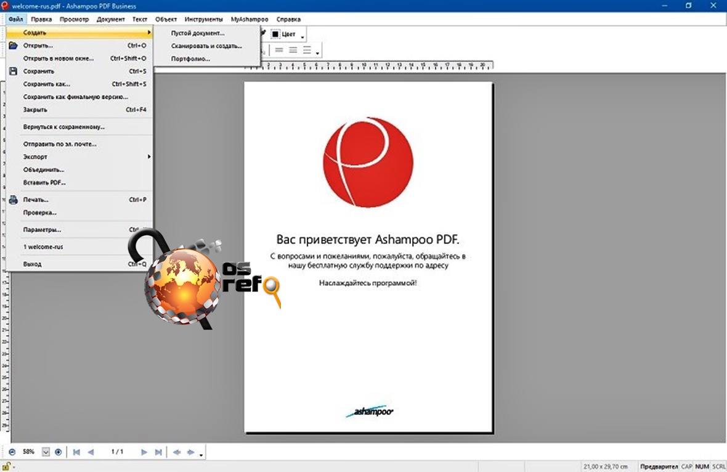Viewport: 727px width, 472px height.
Task: Select Сохранить как финальную версию...
Action: 79,97
